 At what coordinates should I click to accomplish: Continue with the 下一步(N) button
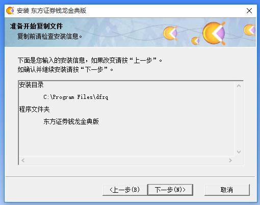click(170, 190)
